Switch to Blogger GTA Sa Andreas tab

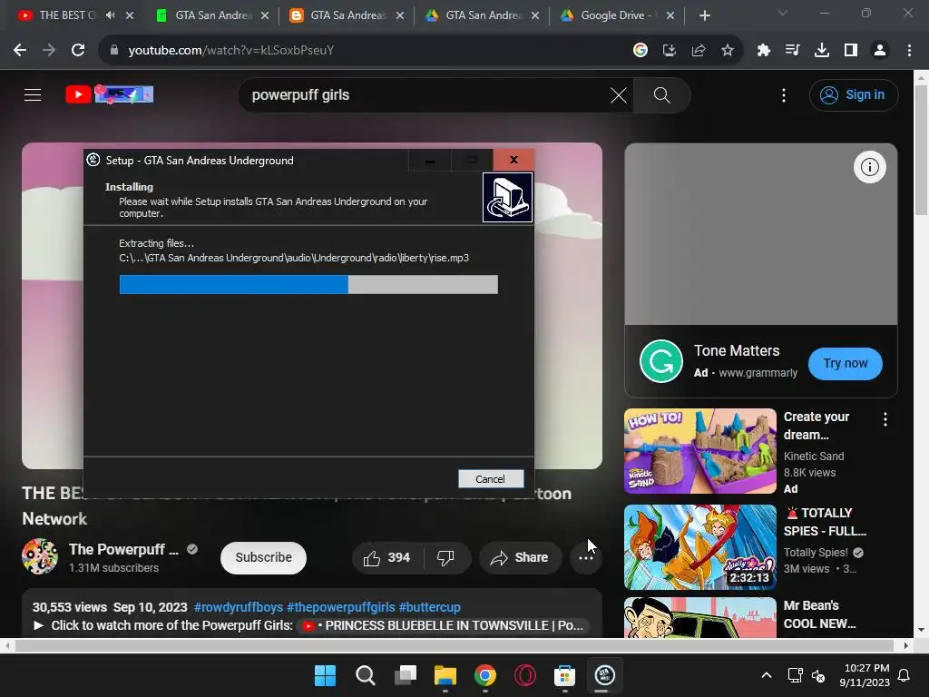point(347,15)
